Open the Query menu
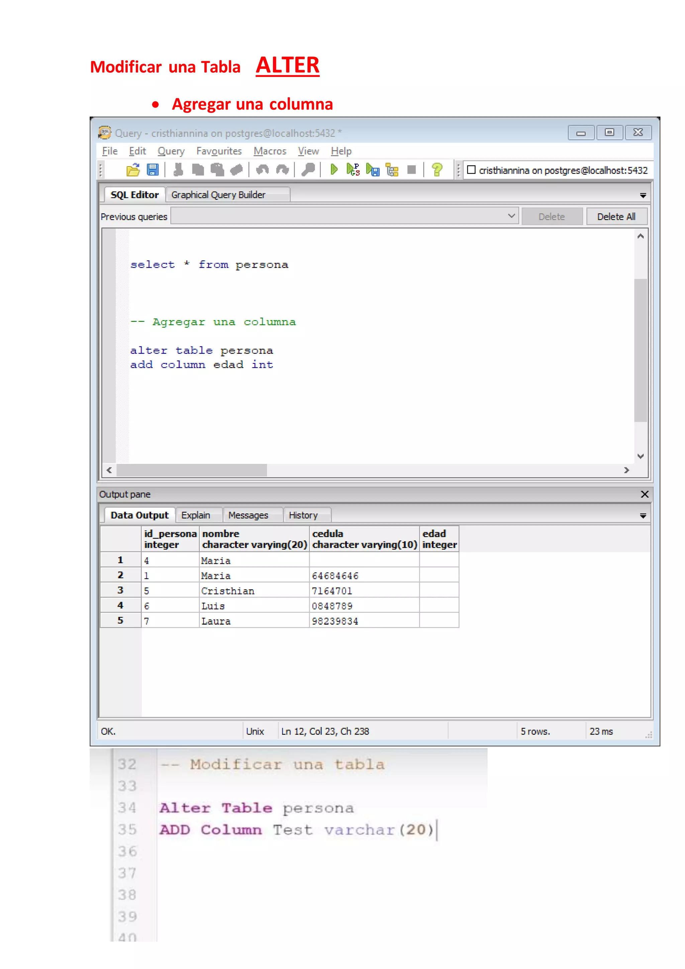The image size is (685, 969). pos(171,151)
